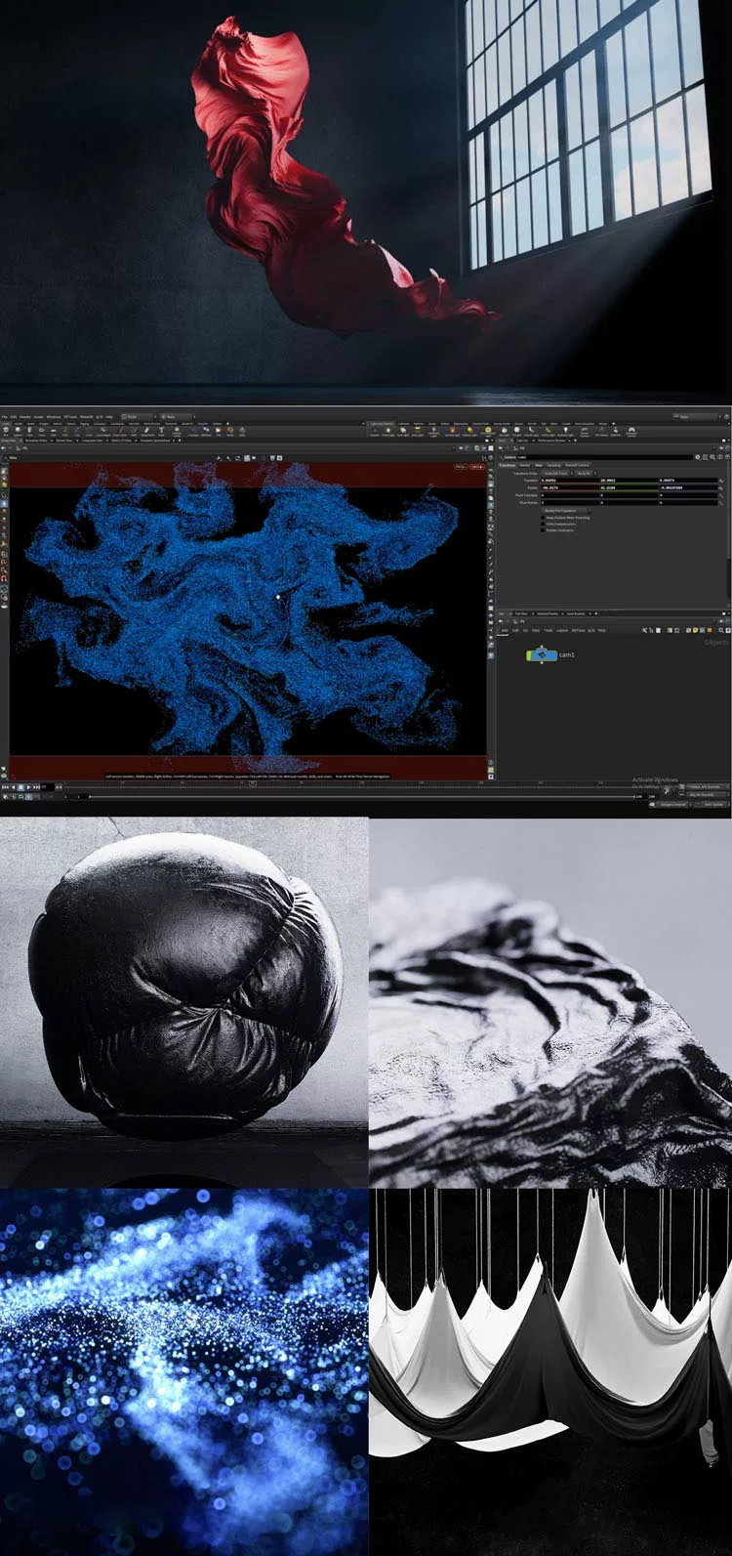Screen dimensions: 732x1556
Task: Create an Area Light from the shelf
Action: 417,431
